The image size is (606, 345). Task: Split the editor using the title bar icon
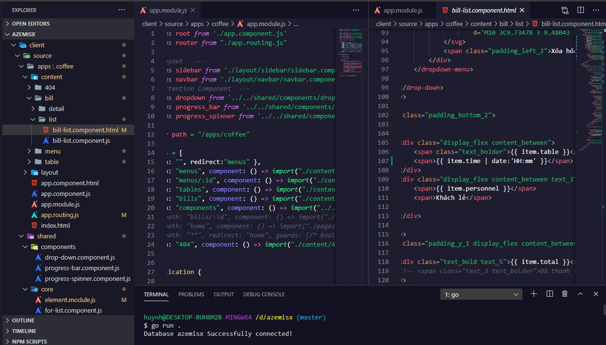(x=580, y=10)
